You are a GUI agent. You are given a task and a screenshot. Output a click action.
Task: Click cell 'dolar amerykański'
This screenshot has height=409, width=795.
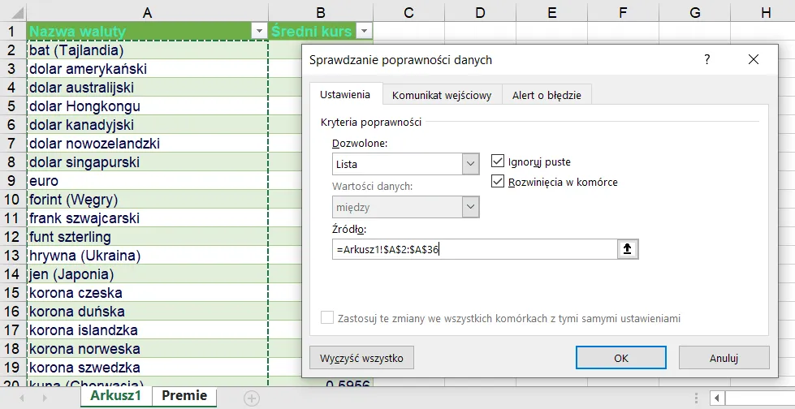147,68
